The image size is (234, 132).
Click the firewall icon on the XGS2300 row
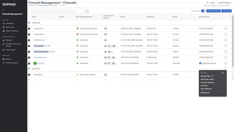29,63
